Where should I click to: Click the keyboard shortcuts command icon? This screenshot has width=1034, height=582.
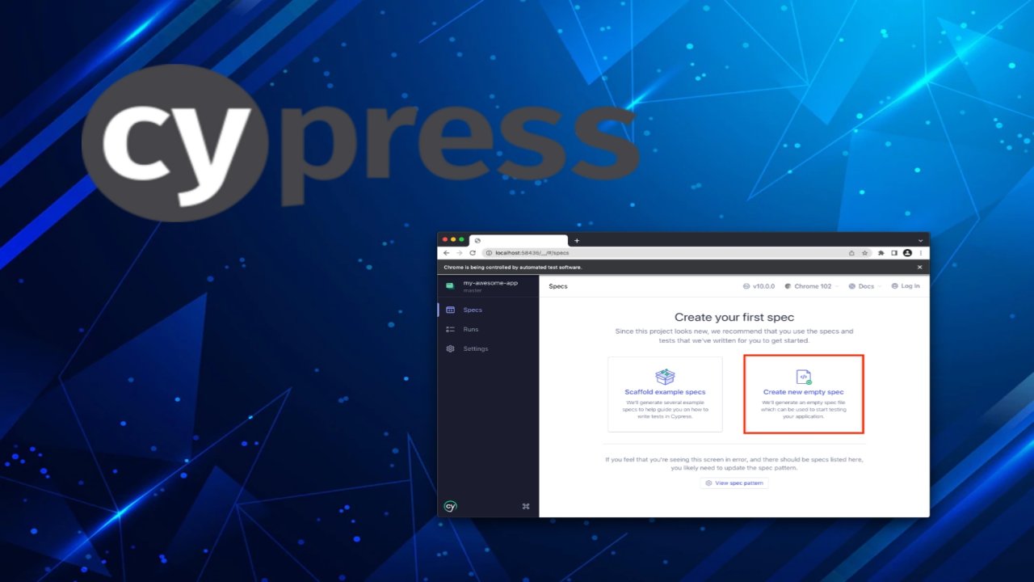coord(526,506)
